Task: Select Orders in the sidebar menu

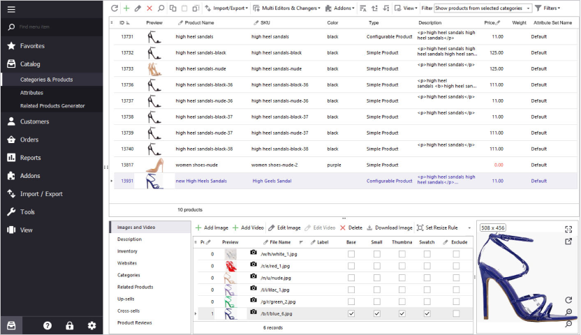Action: 30,140
